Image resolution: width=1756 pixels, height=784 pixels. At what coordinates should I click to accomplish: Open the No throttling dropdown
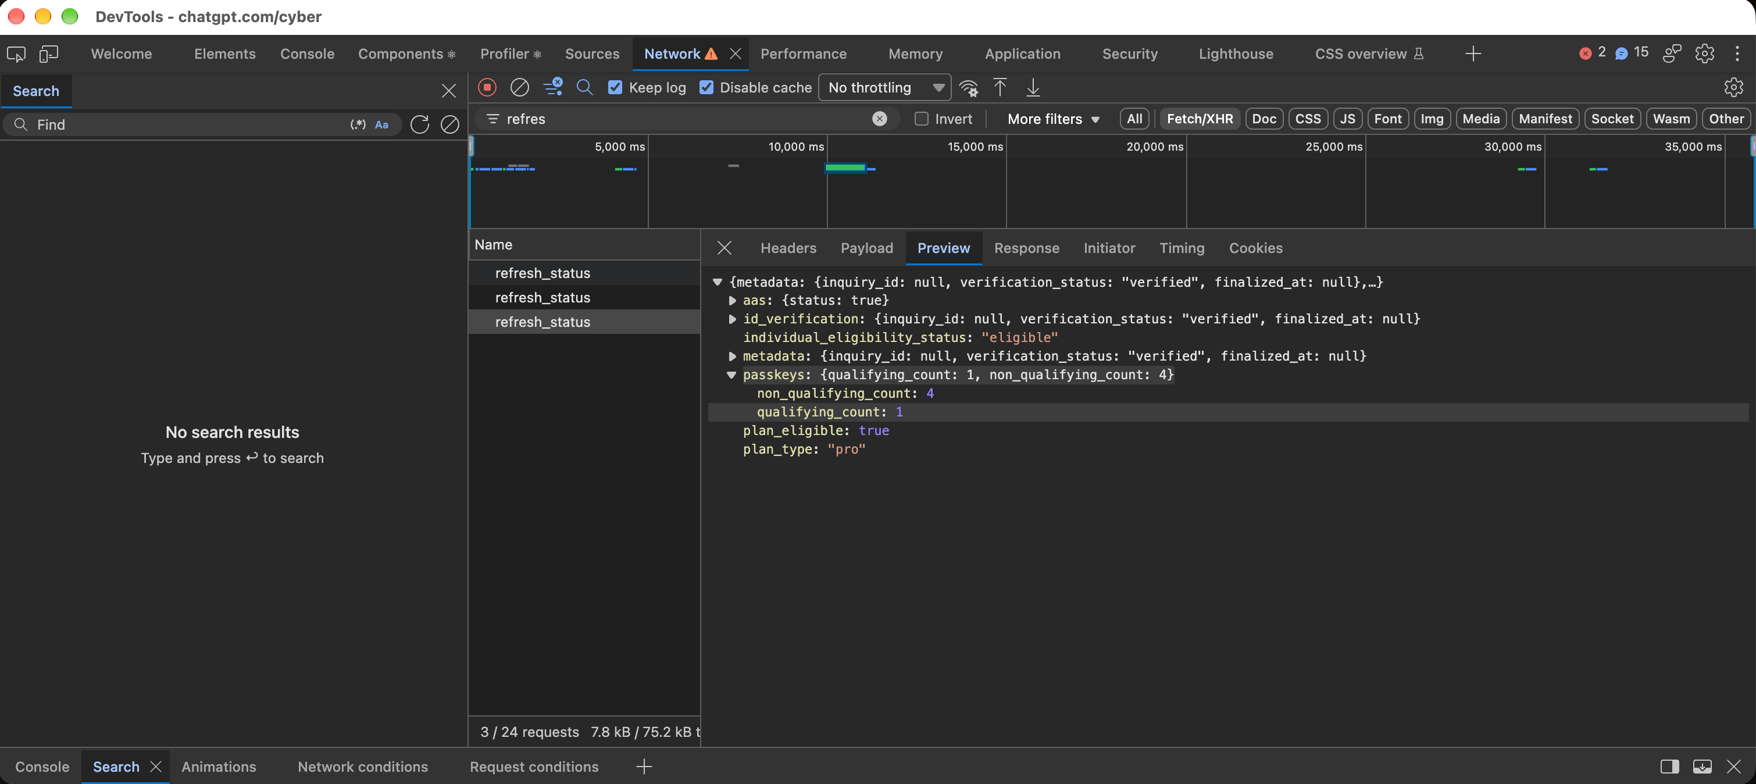[884, 87]
